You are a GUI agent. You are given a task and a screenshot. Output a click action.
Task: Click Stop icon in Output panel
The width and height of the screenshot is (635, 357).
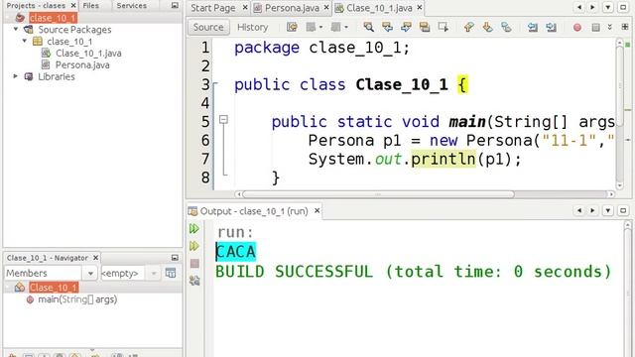coord(194,263)
